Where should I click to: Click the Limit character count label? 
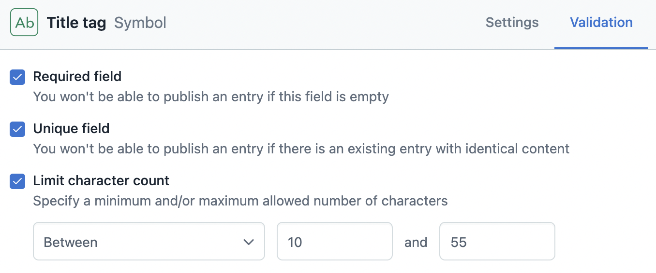pyautogui.click(x=101, y=181)
